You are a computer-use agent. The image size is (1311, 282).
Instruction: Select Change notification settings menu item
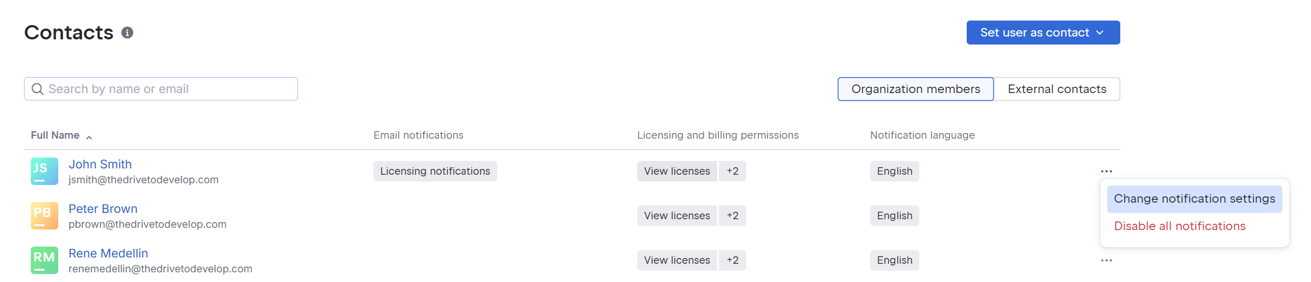tap(1195, 199)
